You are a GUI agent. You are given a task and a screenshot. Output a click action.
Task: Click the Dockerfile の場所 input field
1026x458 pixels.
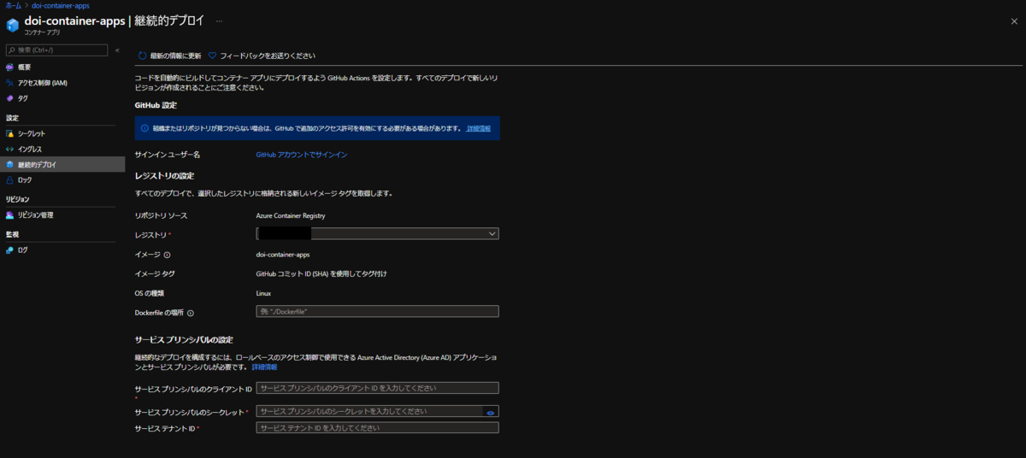tap(377, 312)
